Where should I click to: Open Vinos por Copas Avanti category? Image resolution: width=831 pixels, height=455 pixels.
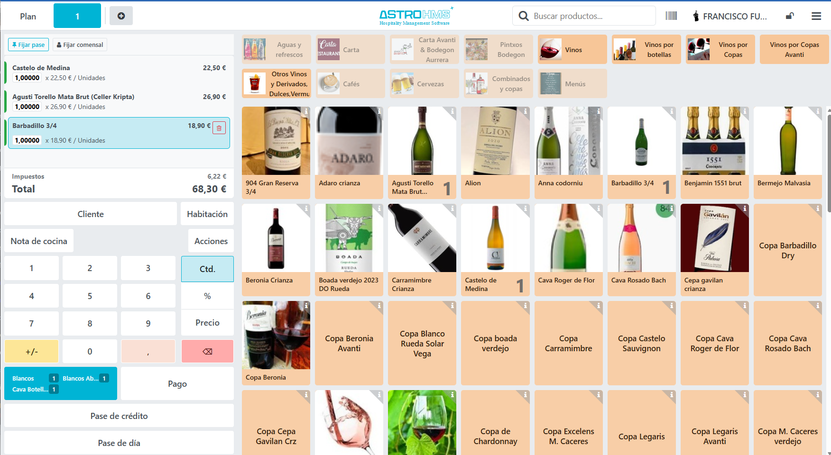click(x=794, y=49)
